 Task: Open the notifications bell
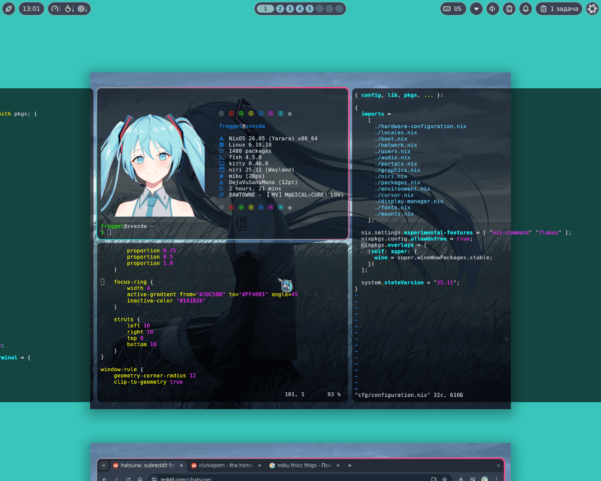click(x=526, y=9)
